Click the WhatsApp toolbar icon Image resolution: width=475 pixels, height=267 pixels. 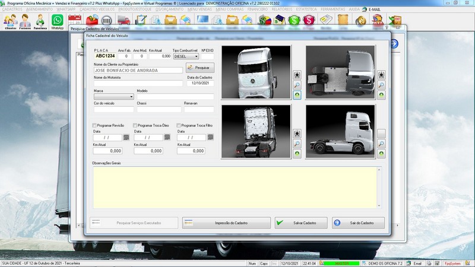tap(57, 21)
